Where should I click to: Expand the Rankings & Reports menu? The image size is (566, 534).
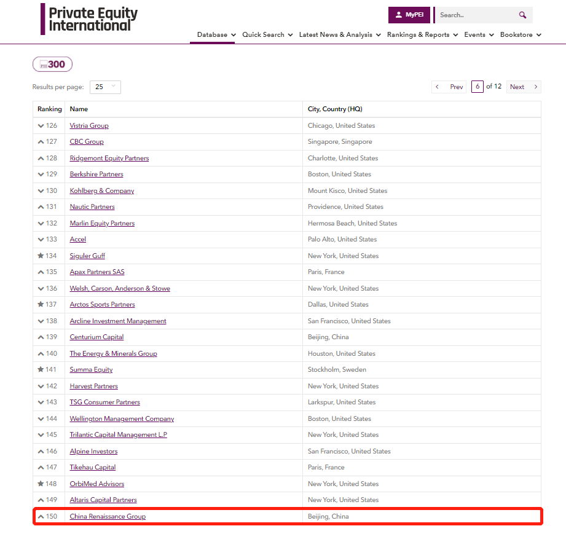click(x=422, y=35)
